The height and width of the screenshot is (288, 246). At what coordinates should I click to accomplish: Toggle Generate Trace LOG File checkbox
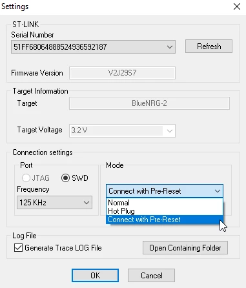[18, 248]
